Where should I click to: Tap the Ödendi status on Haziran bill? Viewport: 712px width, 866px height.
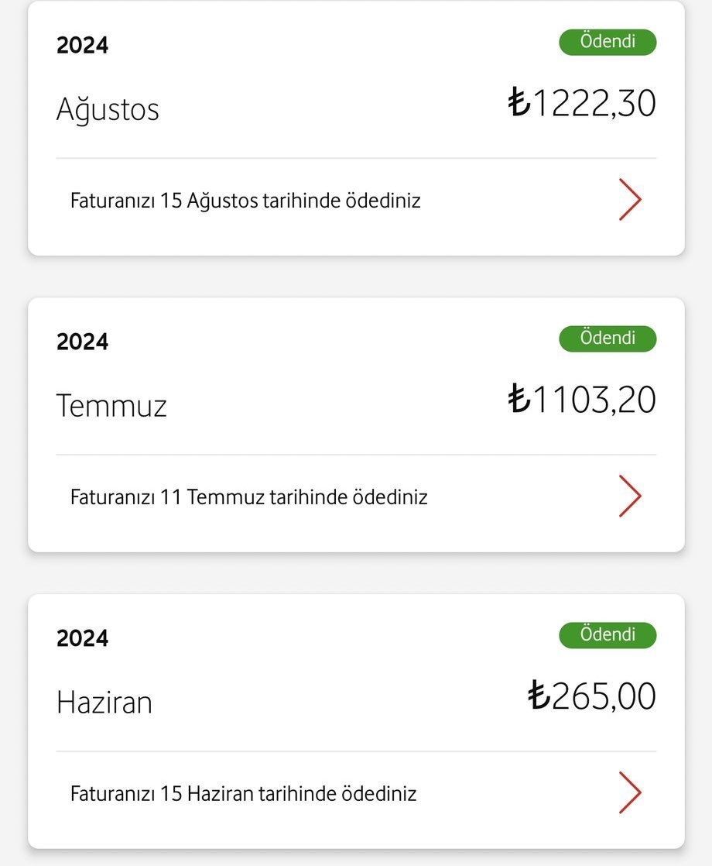click(x=608, y=635)
